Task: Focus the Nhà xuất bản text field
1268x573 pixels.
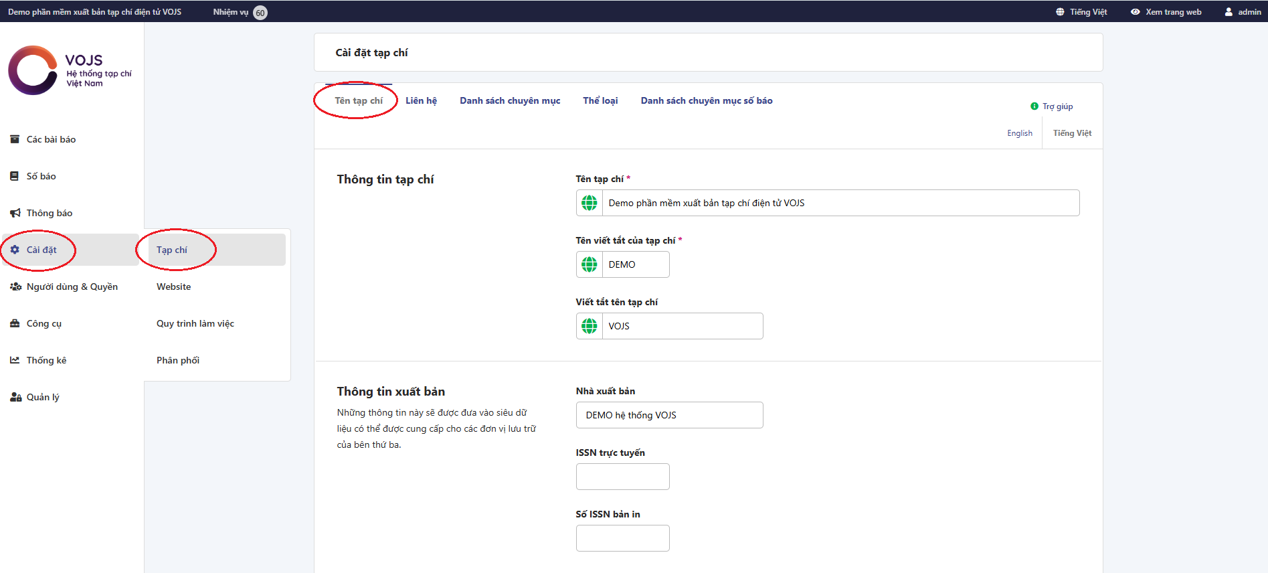Action: coord(669,415)
